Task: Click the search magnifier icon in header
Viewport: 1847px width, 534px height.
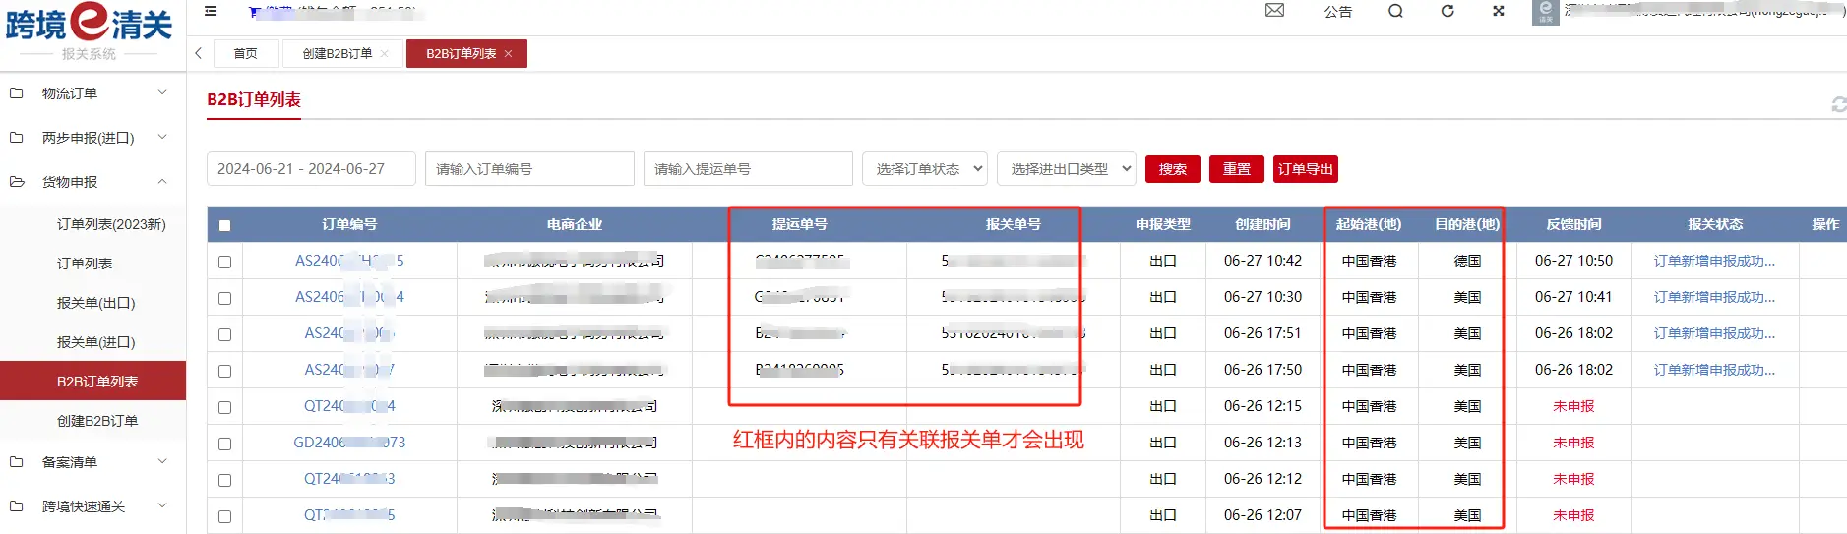Action: 1395,11
